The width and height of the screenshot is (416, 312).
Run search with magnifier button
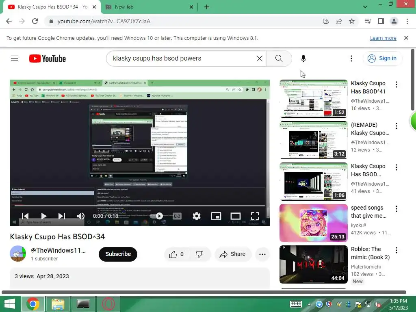point(279,58)
